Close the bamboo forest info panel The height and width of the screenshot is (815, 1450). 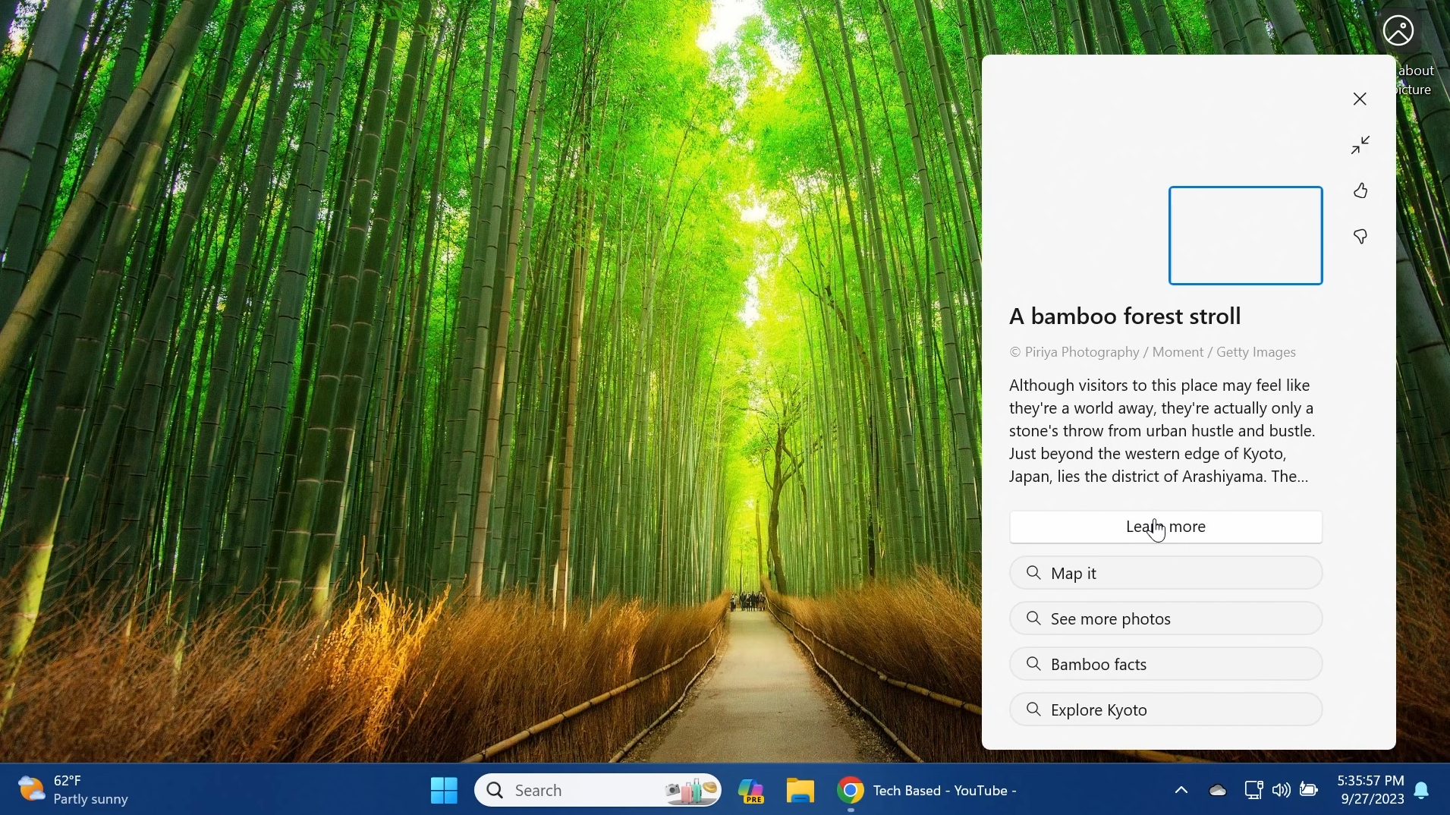click(x=1360, y=99)
